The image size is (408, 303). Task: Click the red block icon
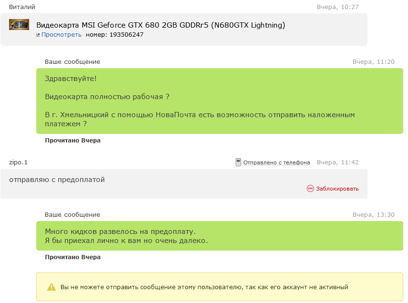pos(310,188)
